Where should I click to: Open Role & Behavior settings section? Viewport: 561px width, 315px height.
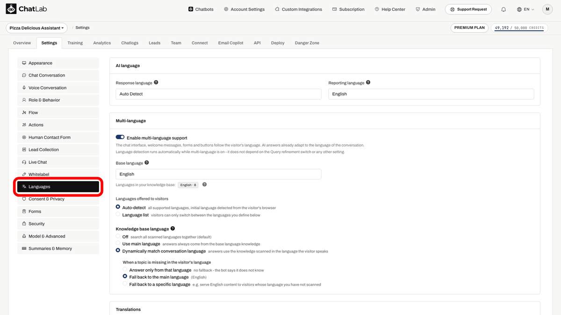tap(58, 100)
